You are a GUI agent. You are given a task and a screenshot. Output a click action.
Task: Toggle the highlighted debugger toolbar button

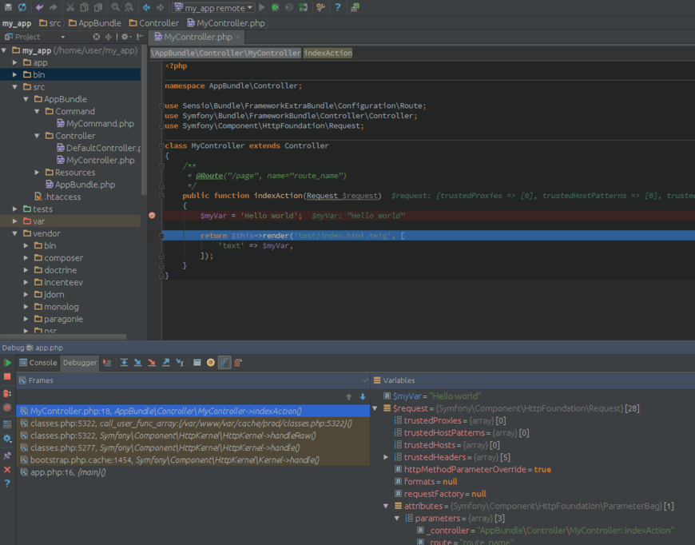[x=224, y=363]
